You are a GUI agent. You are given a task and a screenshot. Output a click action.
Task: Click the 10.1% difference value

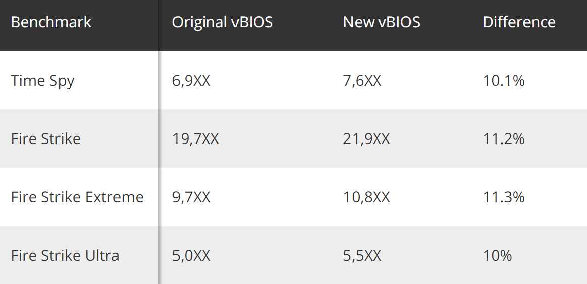click(x=504, y=81)
